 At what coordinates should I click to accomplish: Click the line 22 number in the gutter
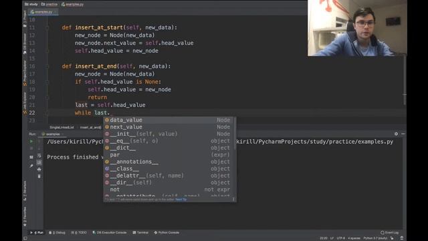(32, 113)
